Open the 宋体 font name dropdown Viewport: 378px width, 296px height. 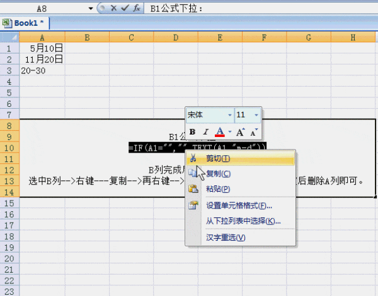(x=230, y=115)
